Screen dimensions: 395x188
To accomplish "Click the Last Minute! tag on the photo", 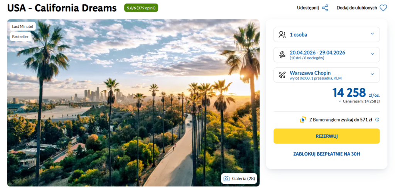I will click(23, 27).
